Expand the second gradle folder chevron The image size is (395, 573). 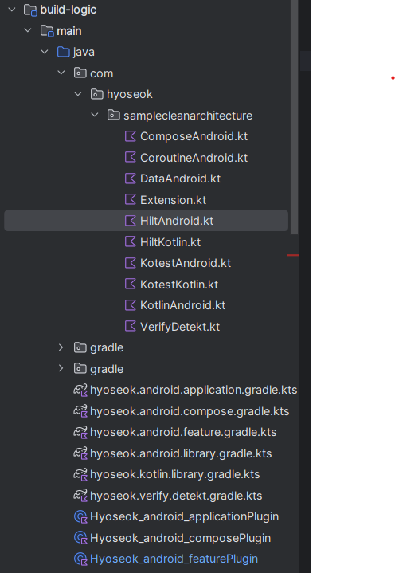(x=61, y=369)
